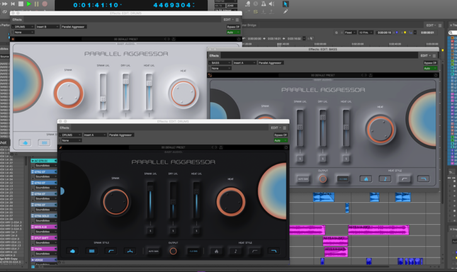Start playback with the green play button
This screenshot has height=272, width=457.
click(28, 4)
